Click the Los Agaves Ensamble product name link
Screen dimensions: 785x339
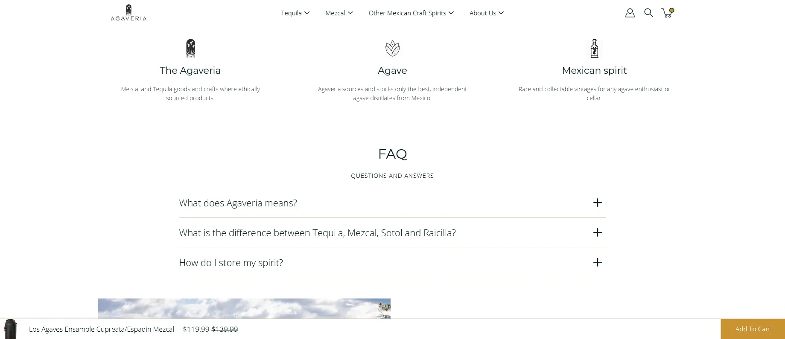click(101, 329)
